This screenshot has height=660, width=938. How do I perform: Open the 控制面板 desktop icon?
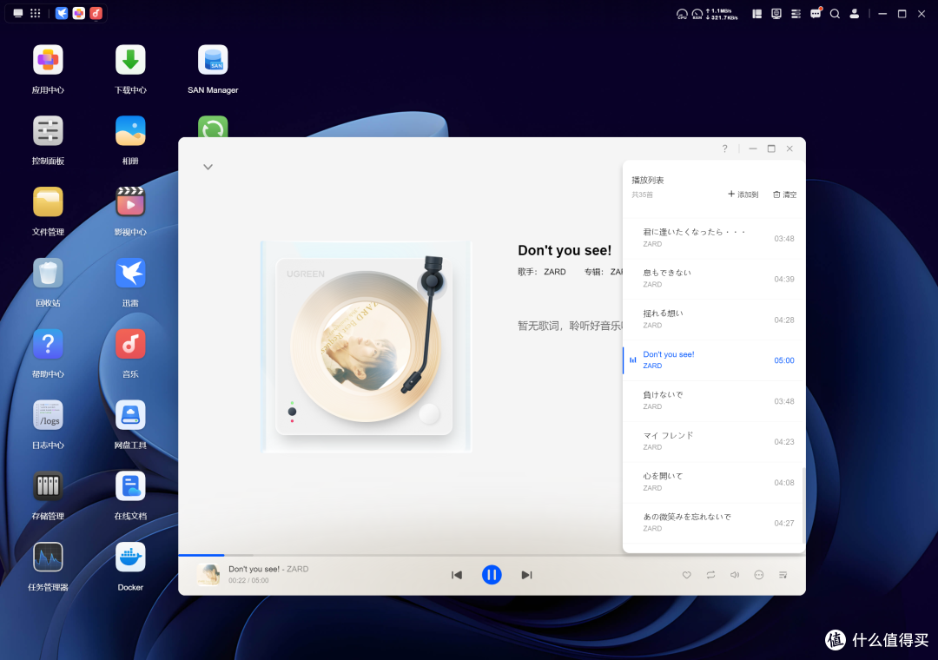point(48,131)
